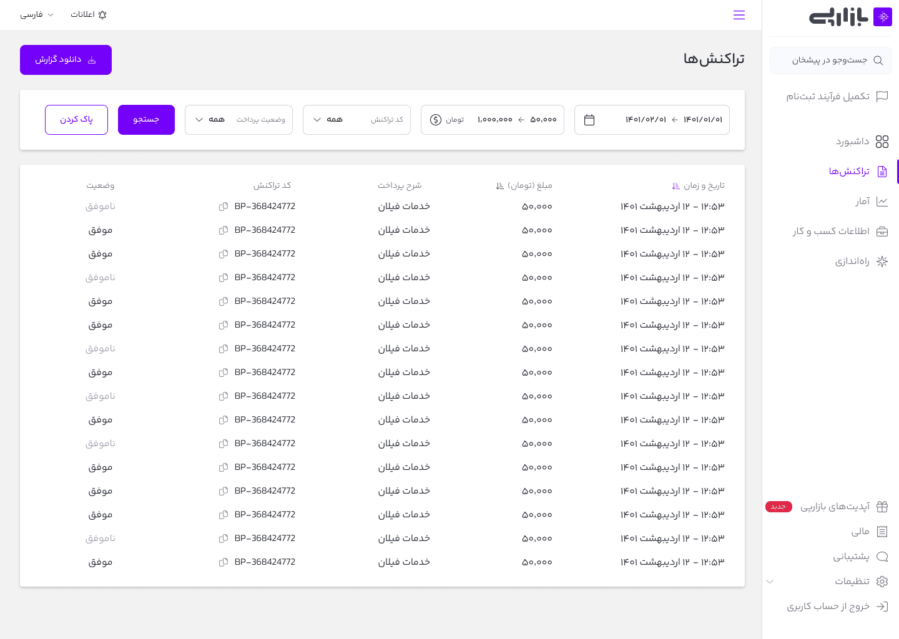
Task: Focus the جست‌وجو در پیشخان field
Action: pyautogui.click(x=830, y=61)
